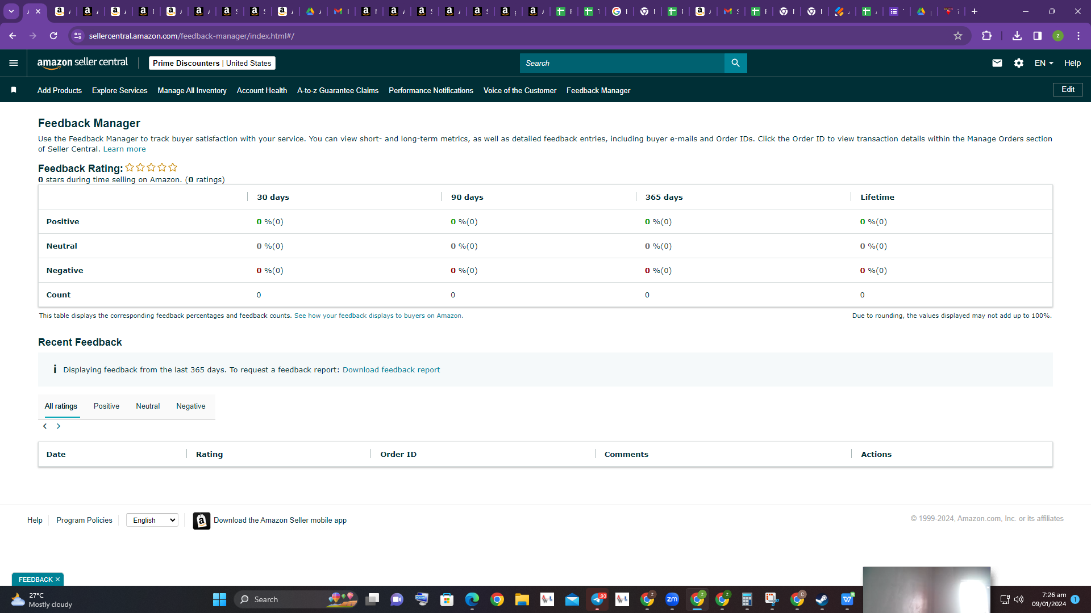Open A-to-z Guarantee Claims menu item
Image resolution: width=1091 pixels, height=613 pixels.
[x=338, y=90]
